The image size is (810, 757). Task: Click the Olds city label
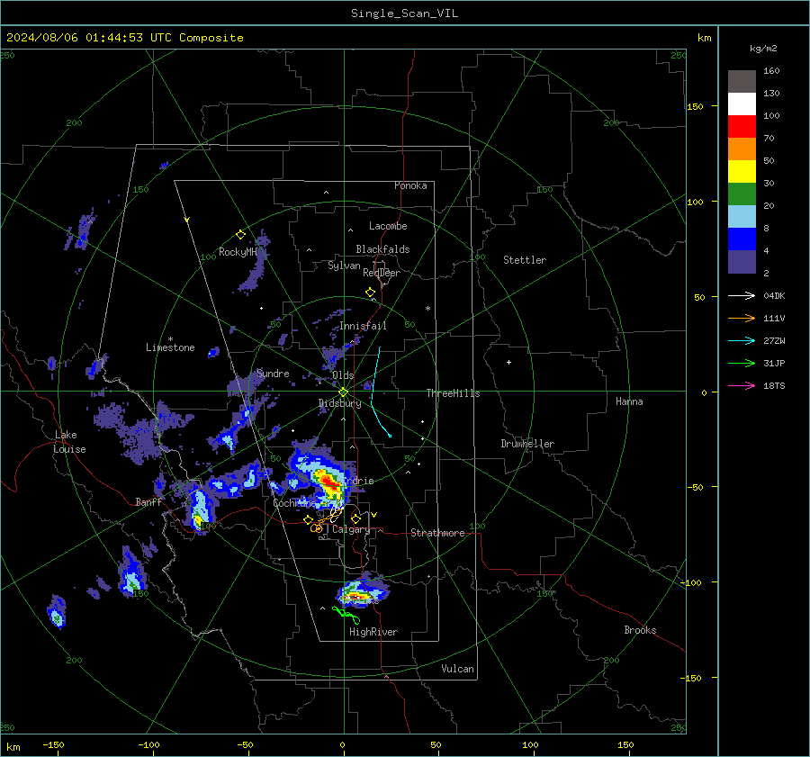(343, 375)
